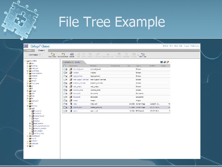This screenshot has width=222, height=167.
Task: Expand the legal_opinions subfolder tree node
Action: click(30, 123)
